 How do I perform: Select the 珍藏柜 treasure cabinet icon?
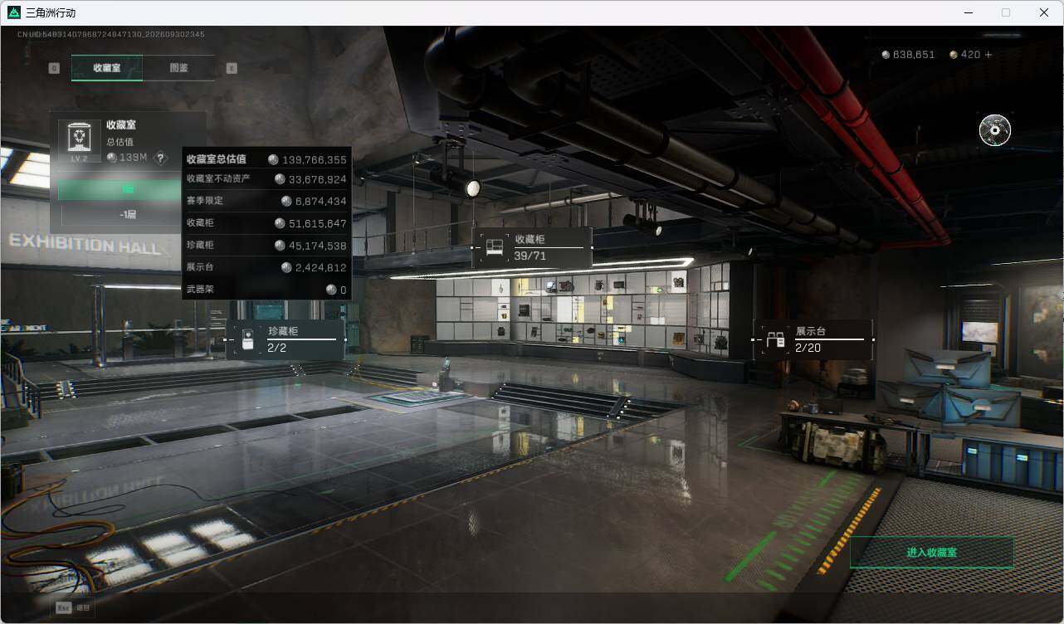pyautogui.click(x=247, y=339)
